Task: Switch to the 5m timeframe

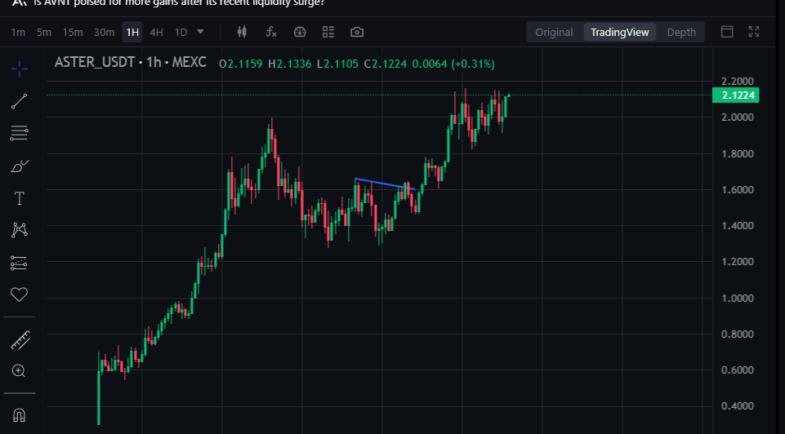Action: click(44, 32)
